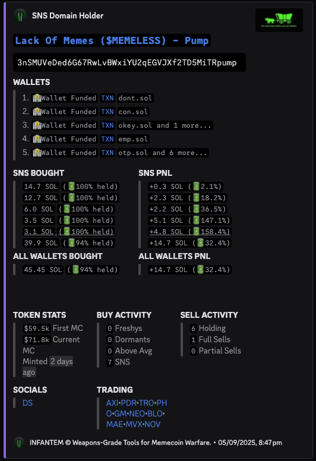Viewport: 316px width, 461px height.
Task: Open the MAE trading link
Action: click(x=115, y=425)
